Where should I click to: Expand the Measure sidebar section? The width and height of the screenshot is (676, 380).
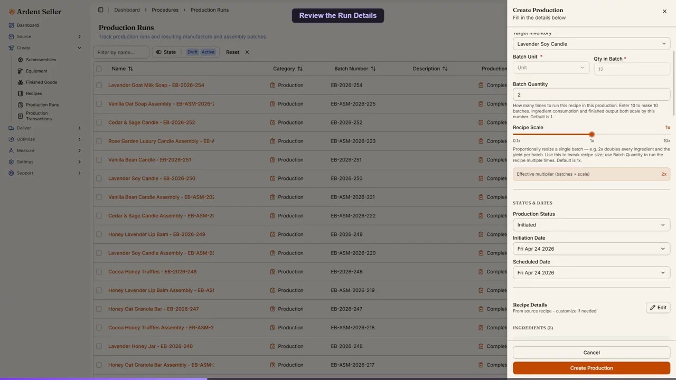pyautogui.click(x=79, y=150)
